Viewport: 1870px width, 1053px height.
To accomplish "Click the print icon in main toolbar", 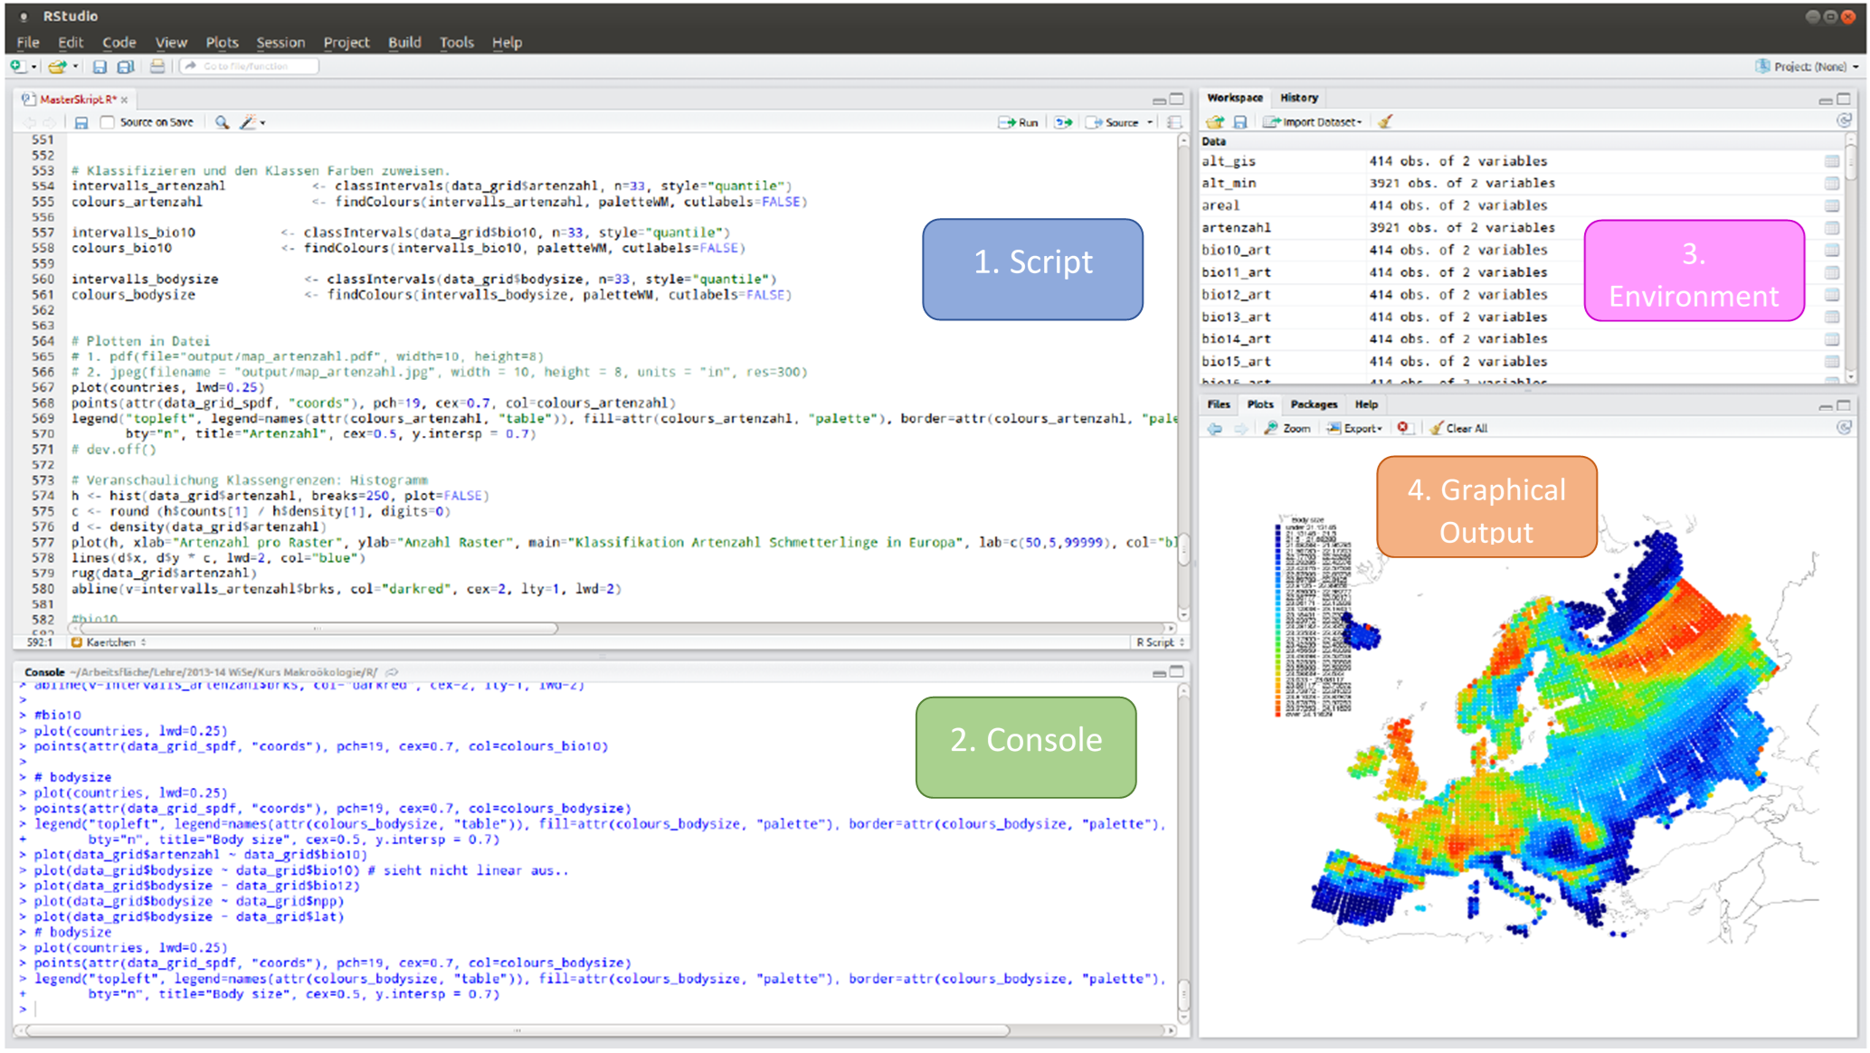I will point(157,67).
